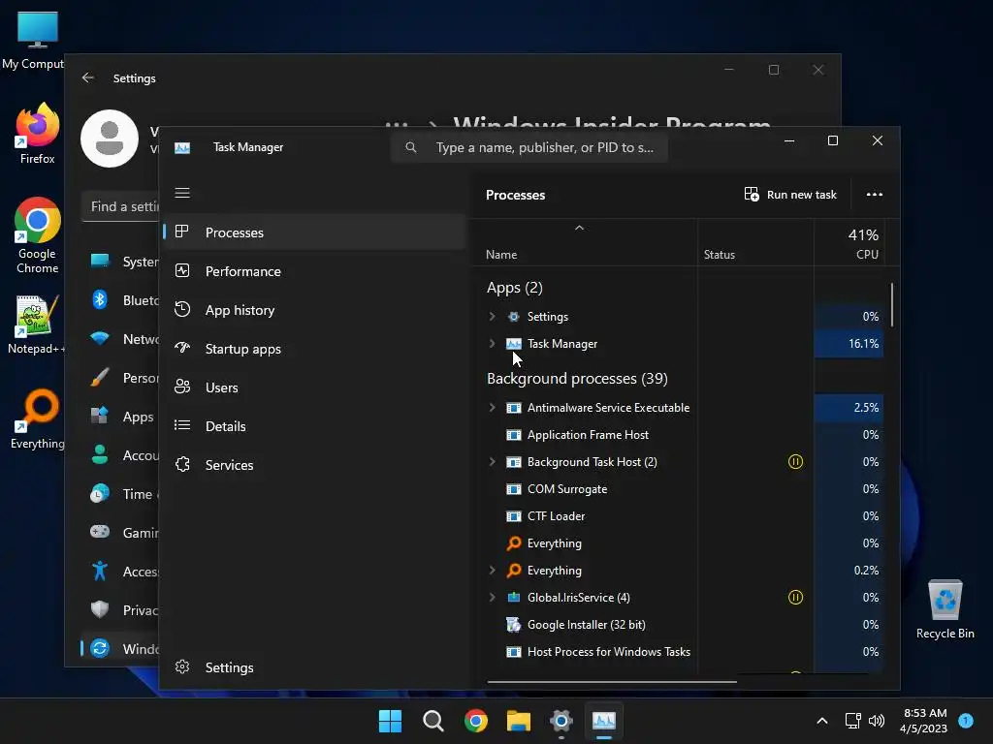Open the Services page
Image resolution: width=993 pixels, height=744 pixels.
pyautogui.click(x=315, y=464)
